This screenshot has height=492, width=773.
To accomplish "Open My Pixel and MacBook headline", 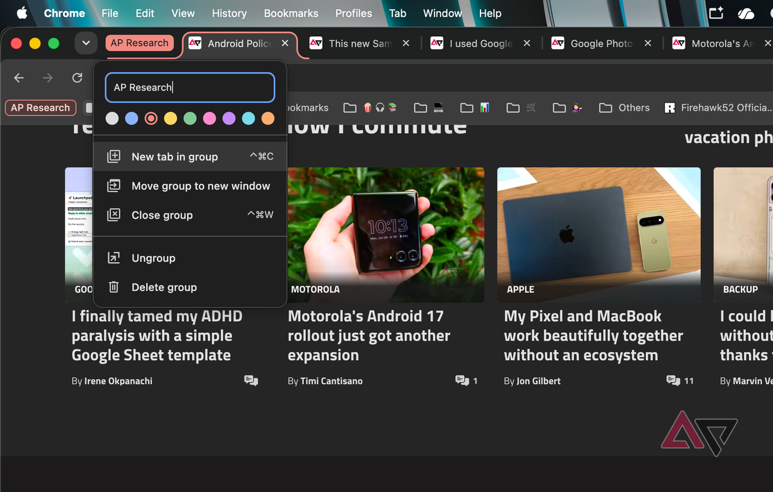I will click(593, 336).
